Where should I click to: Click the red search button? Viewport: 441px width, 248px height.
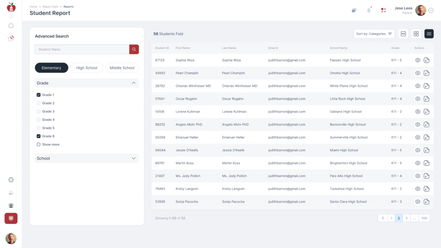134,50
